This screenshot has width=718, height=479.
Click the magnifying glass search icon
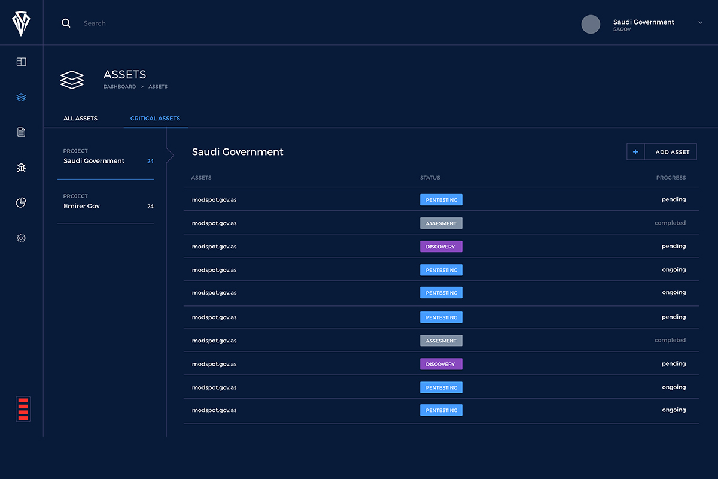point(66,23)
